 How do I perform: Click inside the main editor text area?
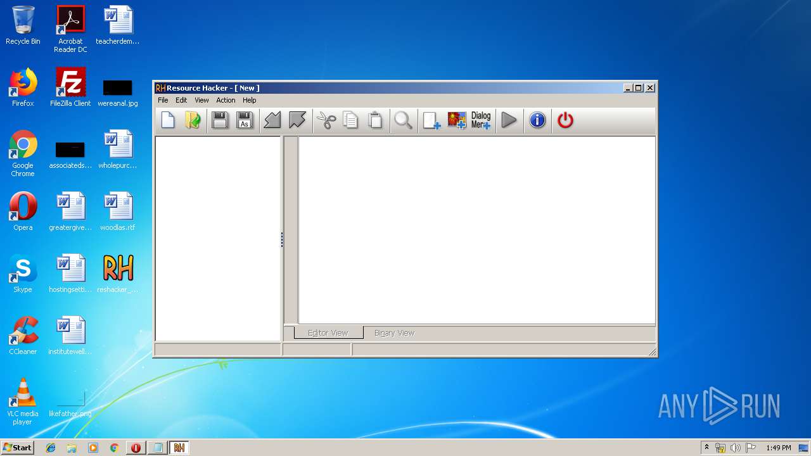tap(476, 230)
